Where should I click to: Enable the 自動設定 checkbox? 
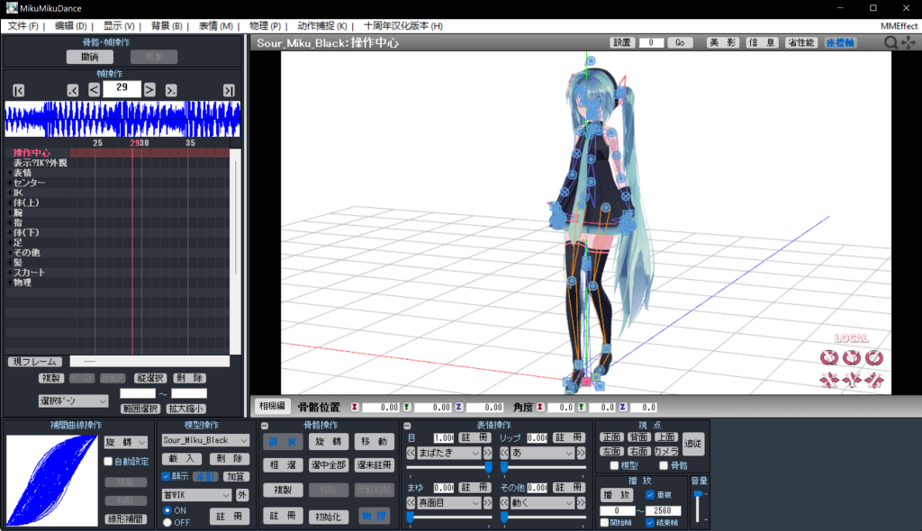pyautogui.click(x=108, y=461)
